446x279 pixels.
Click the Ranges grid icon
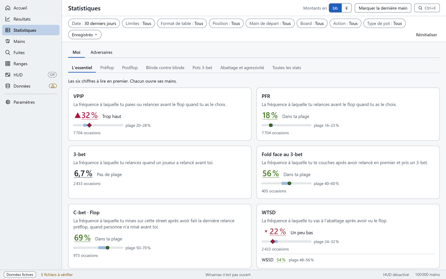click(8, 64)
